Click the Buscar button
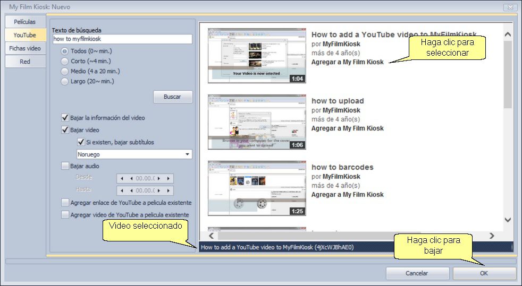The width and height of the screenshot is (522, 286). (x=173, y=97)
